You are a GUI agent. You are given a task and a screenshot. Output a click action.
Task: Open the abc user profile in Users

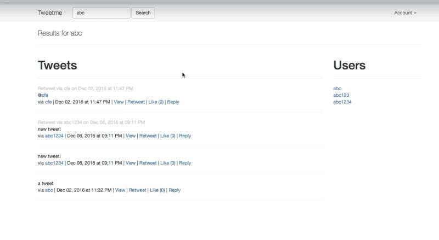pyautogui.click(x=337, y=89)
